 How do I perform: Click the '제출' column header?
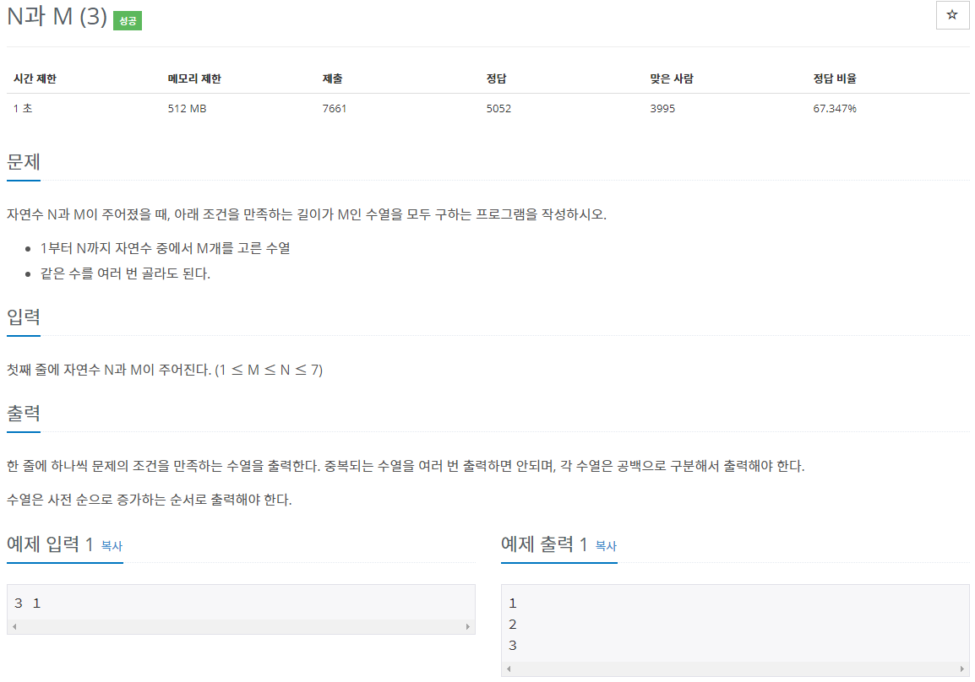pos(333,78)
